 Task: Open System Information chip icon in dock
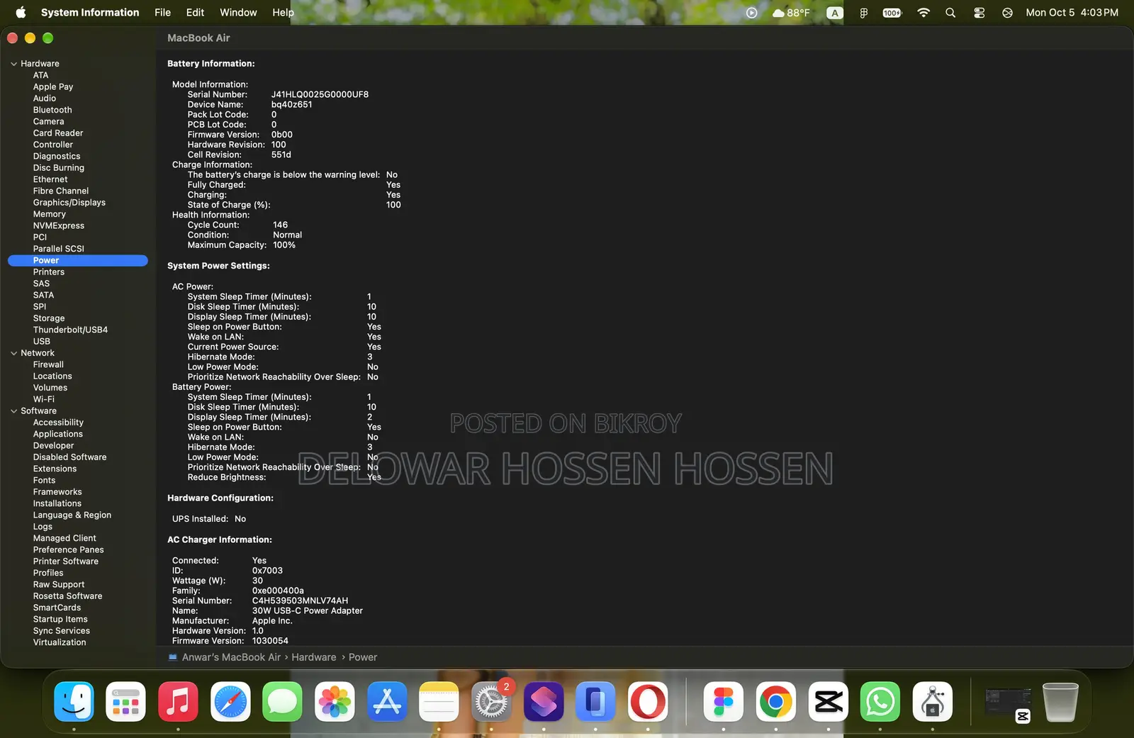[933, 702]
